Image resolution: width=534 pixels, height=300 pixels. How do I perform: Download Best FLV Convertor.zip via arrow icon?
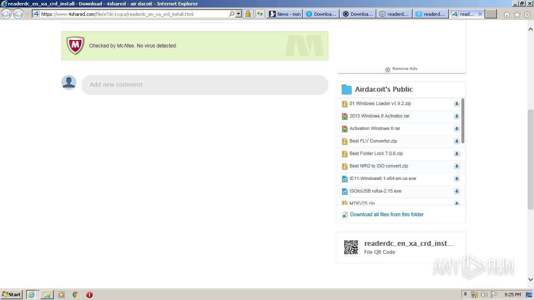click(x=456, y=141)
